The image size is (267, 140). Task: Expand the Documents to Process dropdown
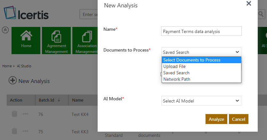tap(201, 52)
